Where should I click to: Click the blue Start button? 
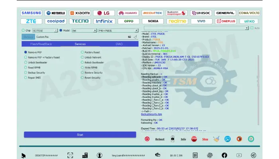coord(80,135)
